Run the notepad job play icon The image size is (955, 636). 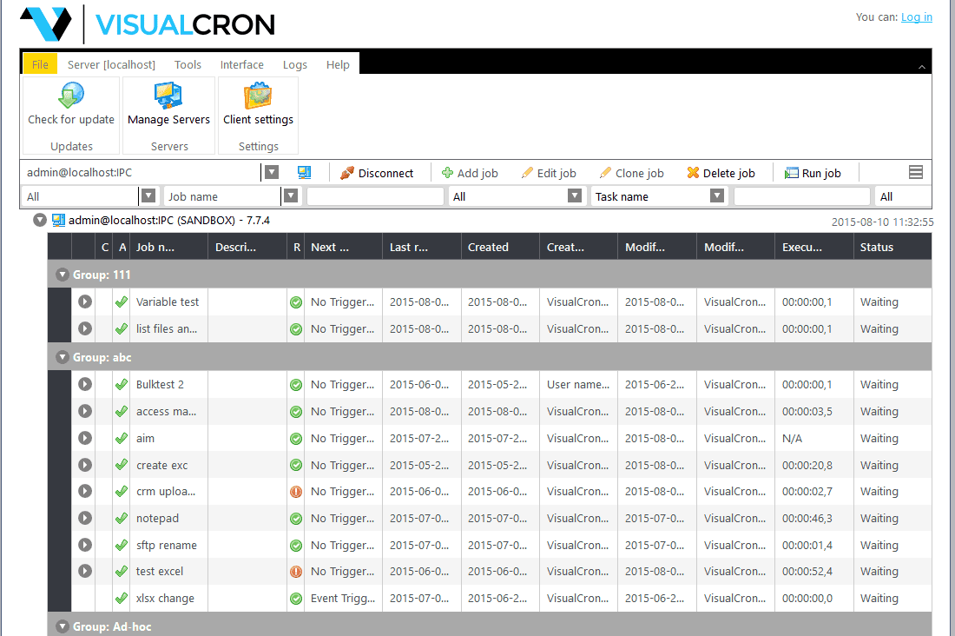85,518
